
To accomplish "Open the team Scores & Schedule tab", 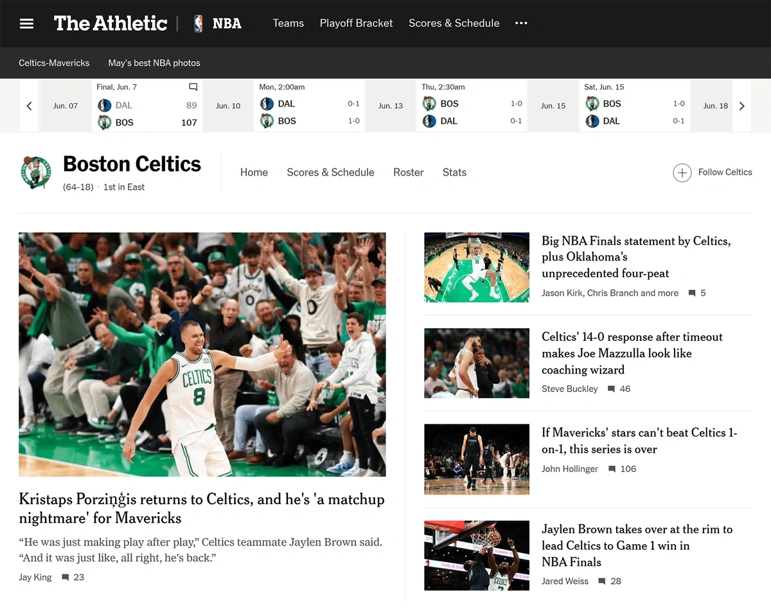I will click(x=330, y=172).
